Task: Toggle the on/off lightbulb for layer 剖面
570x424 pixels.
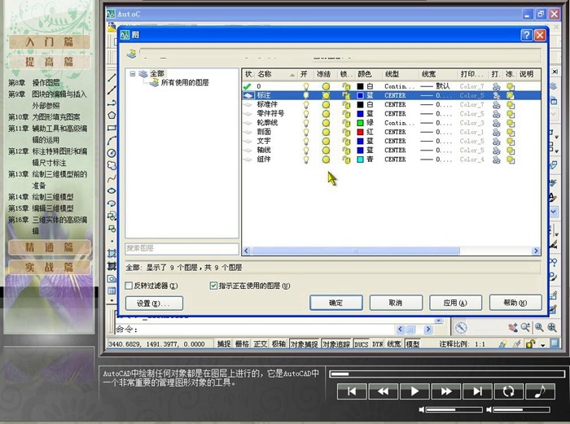Action: coord(306,132)
